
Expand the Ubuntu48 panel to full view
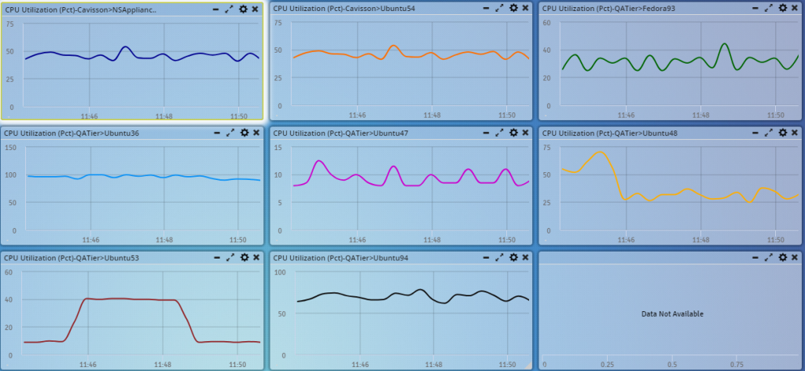[769, 132]
